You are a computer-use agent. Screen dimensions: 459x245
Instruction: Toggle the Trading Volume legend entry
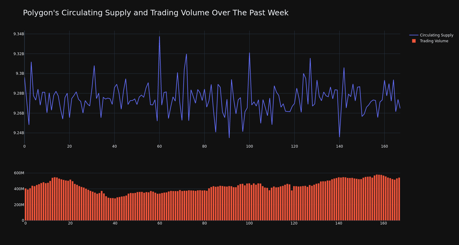pos(431,41)
